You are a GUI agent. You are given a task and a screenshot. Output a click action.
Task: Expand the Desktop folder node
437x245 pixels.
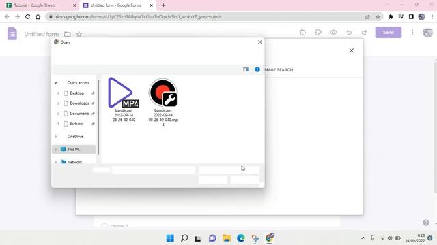(x=58, y=93)
